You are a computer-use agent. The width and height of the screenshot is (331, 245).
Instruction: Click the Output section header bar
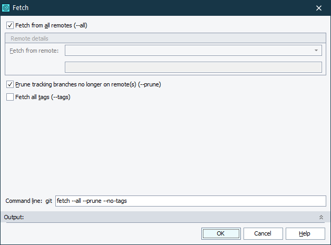pyautogui.click(x=158, y=217)
